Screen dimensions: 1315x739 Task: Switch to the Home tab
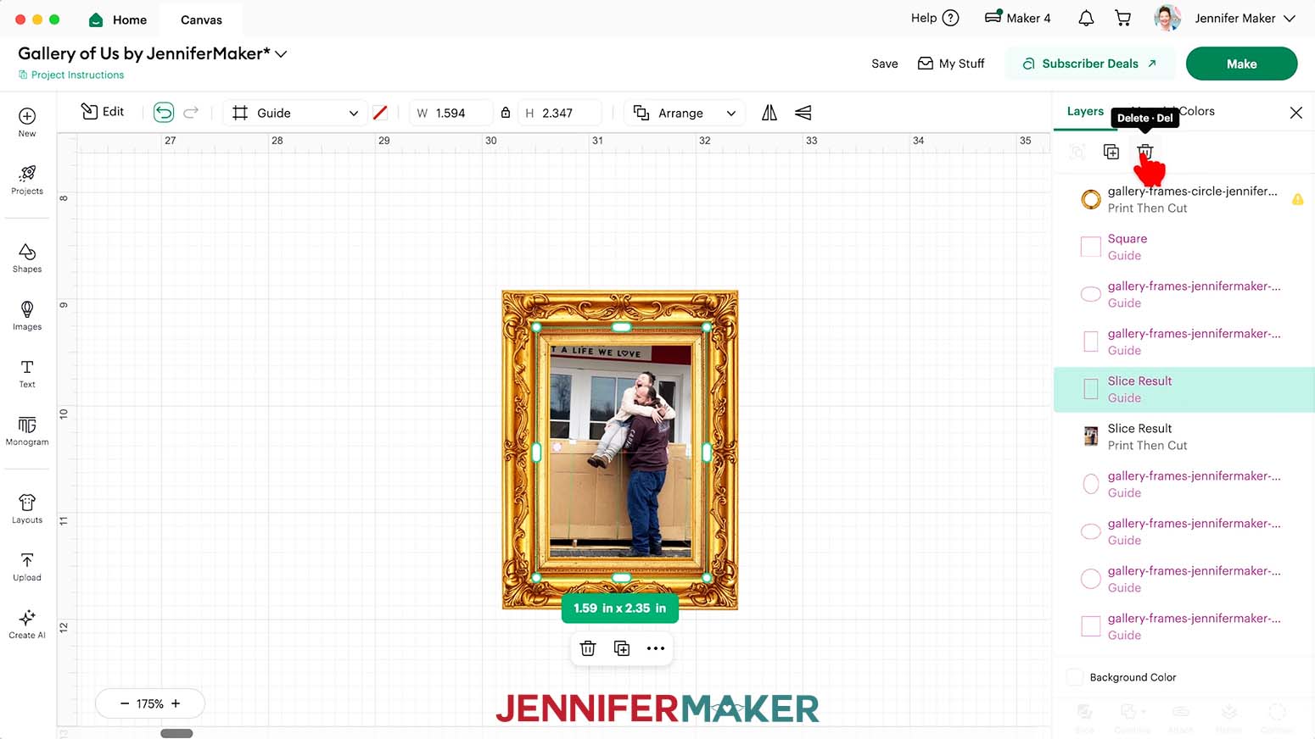point(118,19)
